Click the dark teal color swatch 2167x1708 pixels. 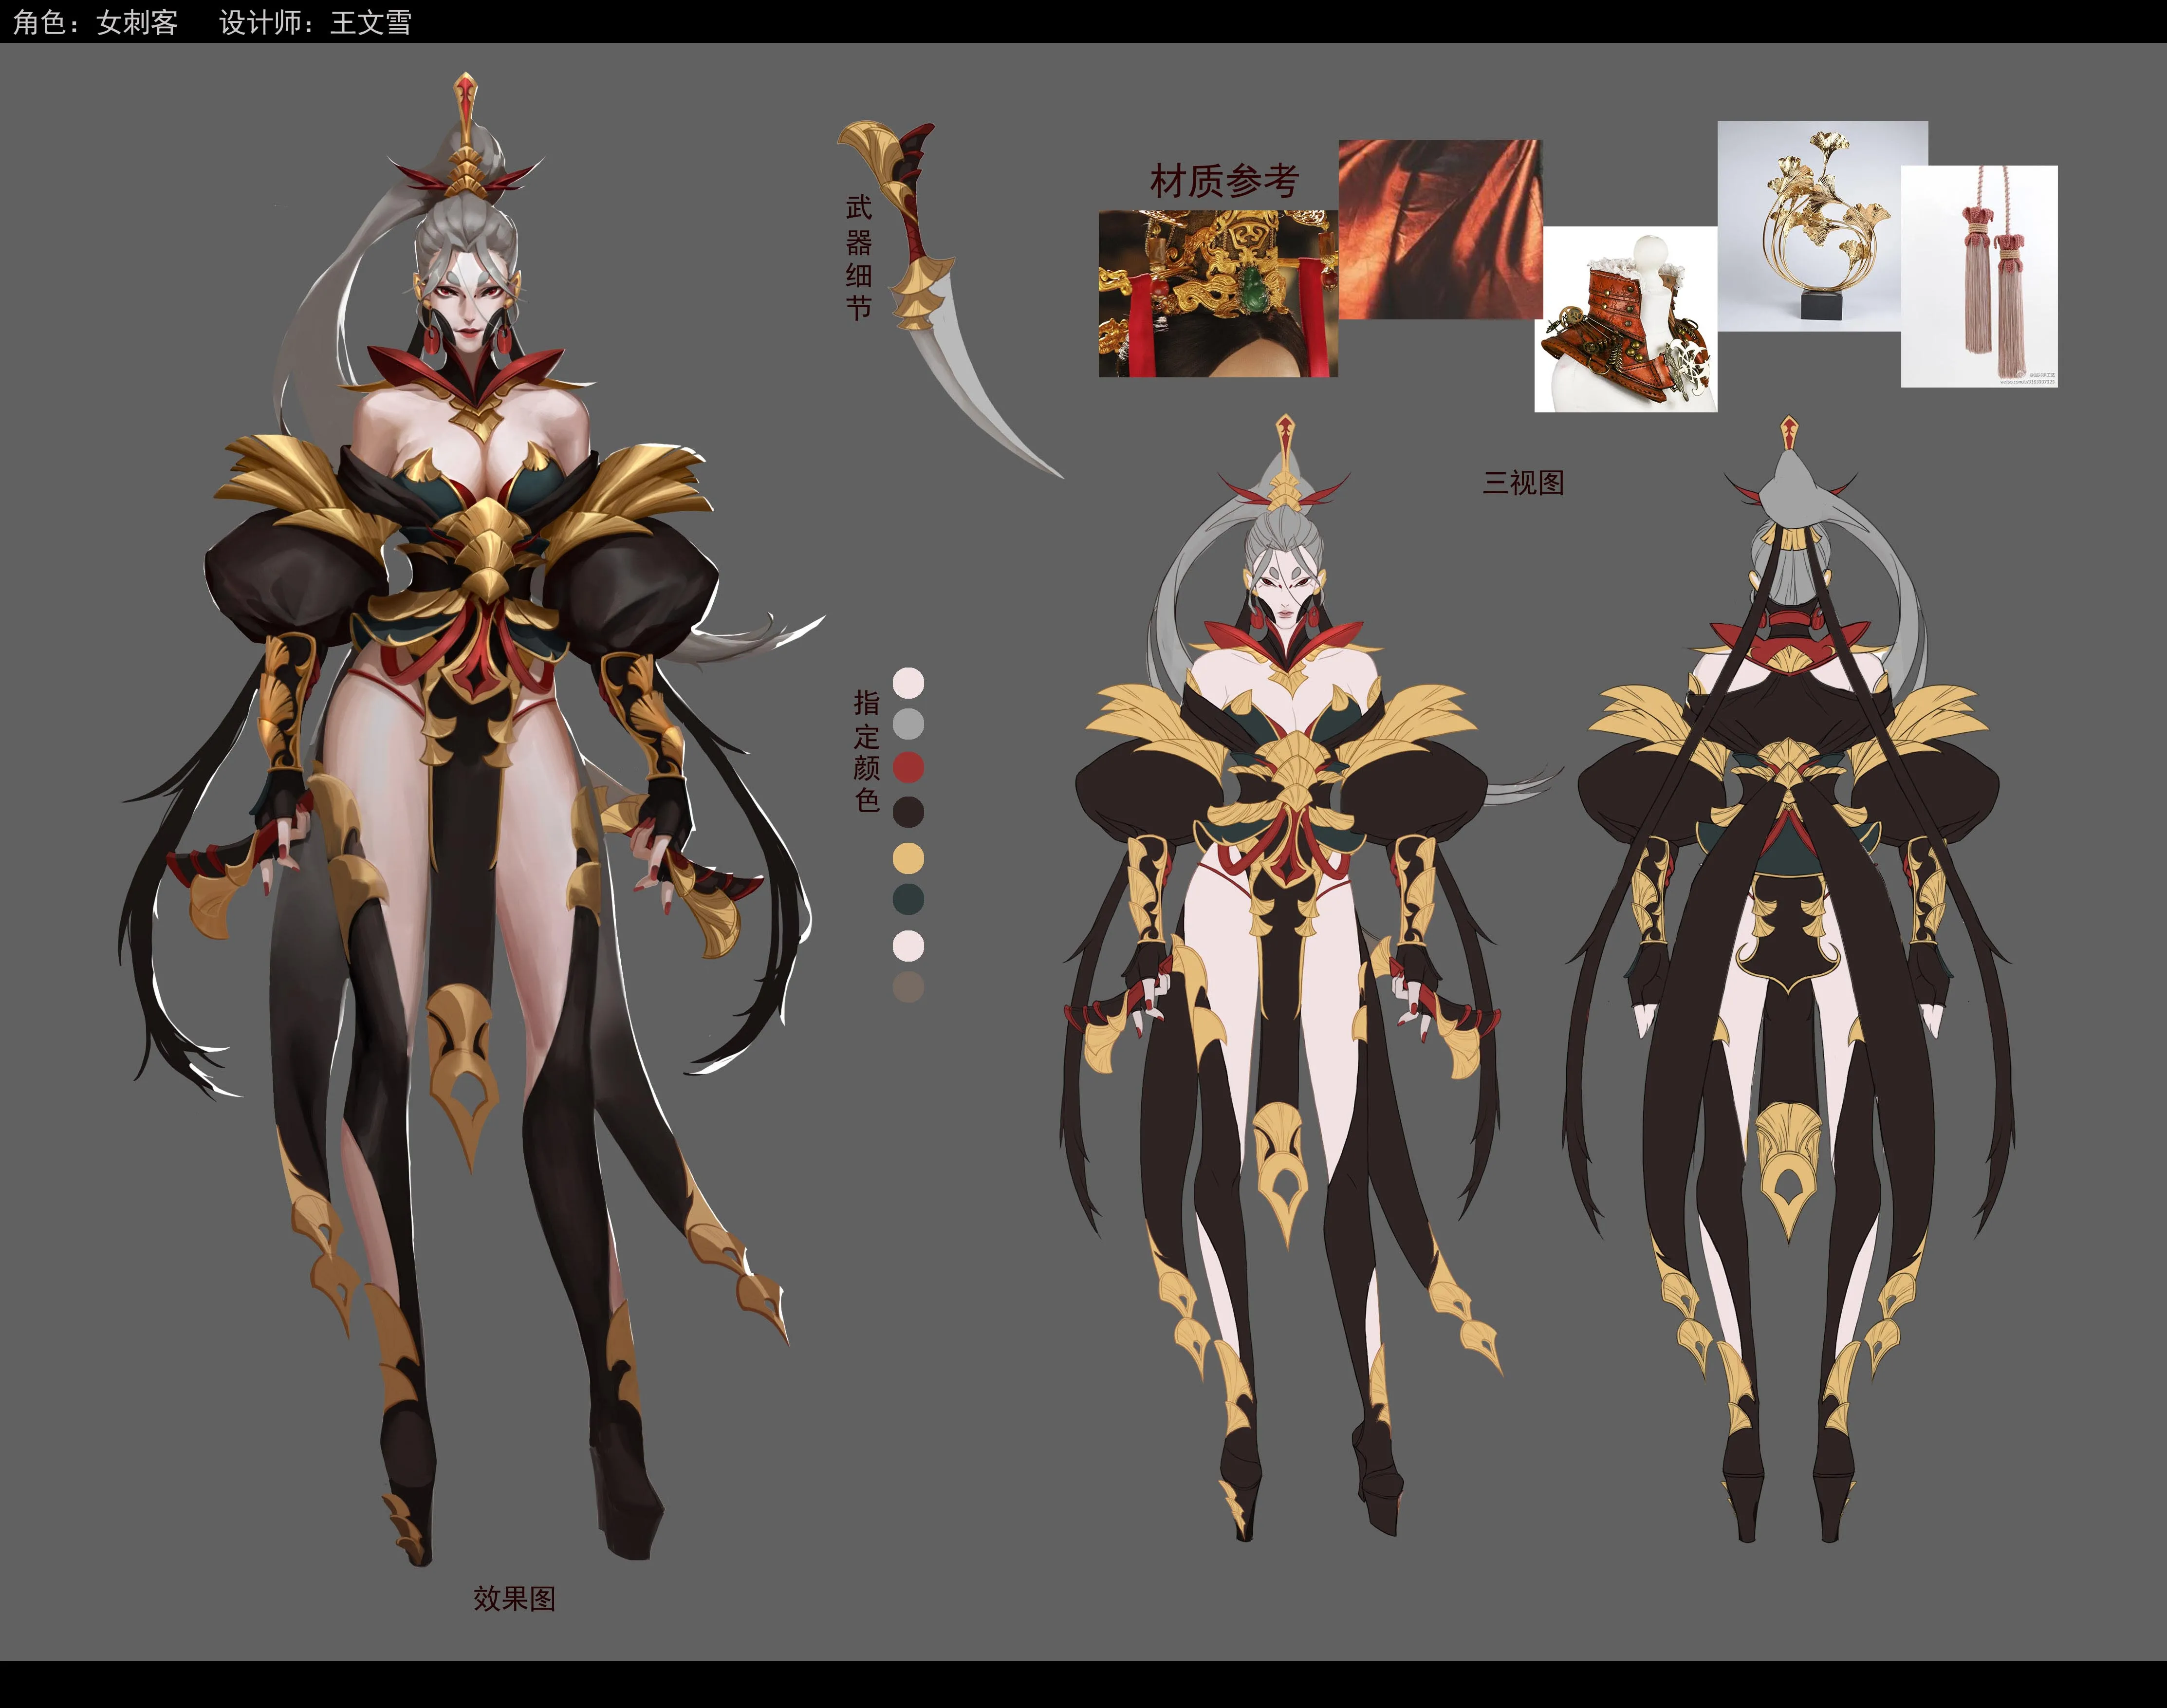(907, 899)
